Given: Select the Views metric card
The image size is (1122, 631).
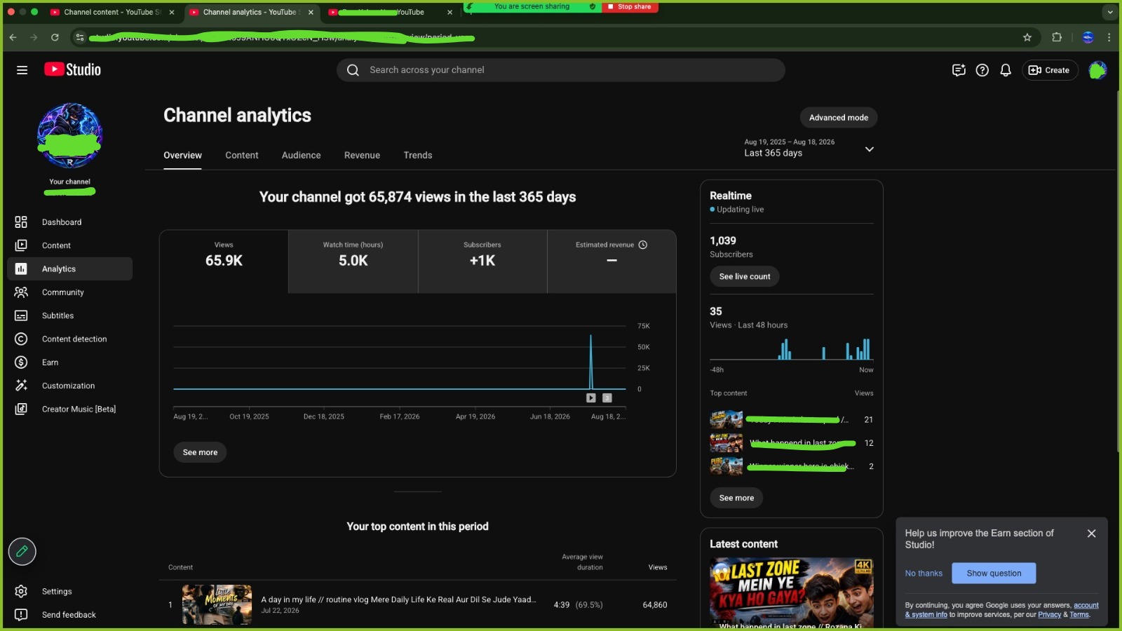Looking at the screenshot, I should [x=224, y=262].
